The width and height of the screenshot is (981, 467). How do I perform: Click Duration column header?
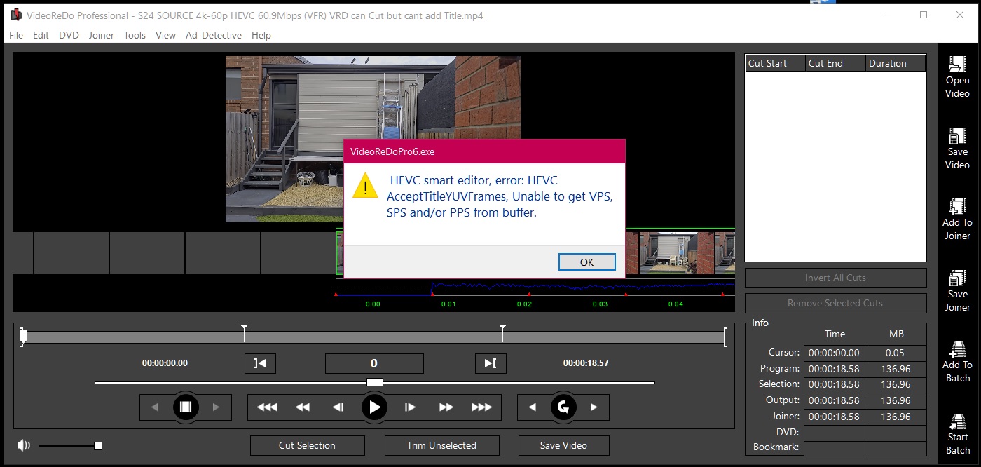coord(896,63)
